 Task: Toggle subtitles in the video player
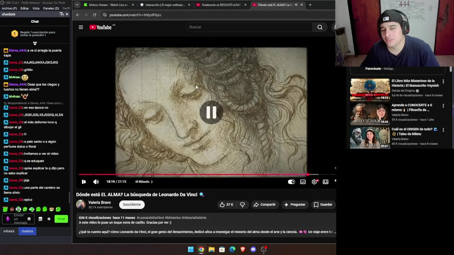pos(303,182)
